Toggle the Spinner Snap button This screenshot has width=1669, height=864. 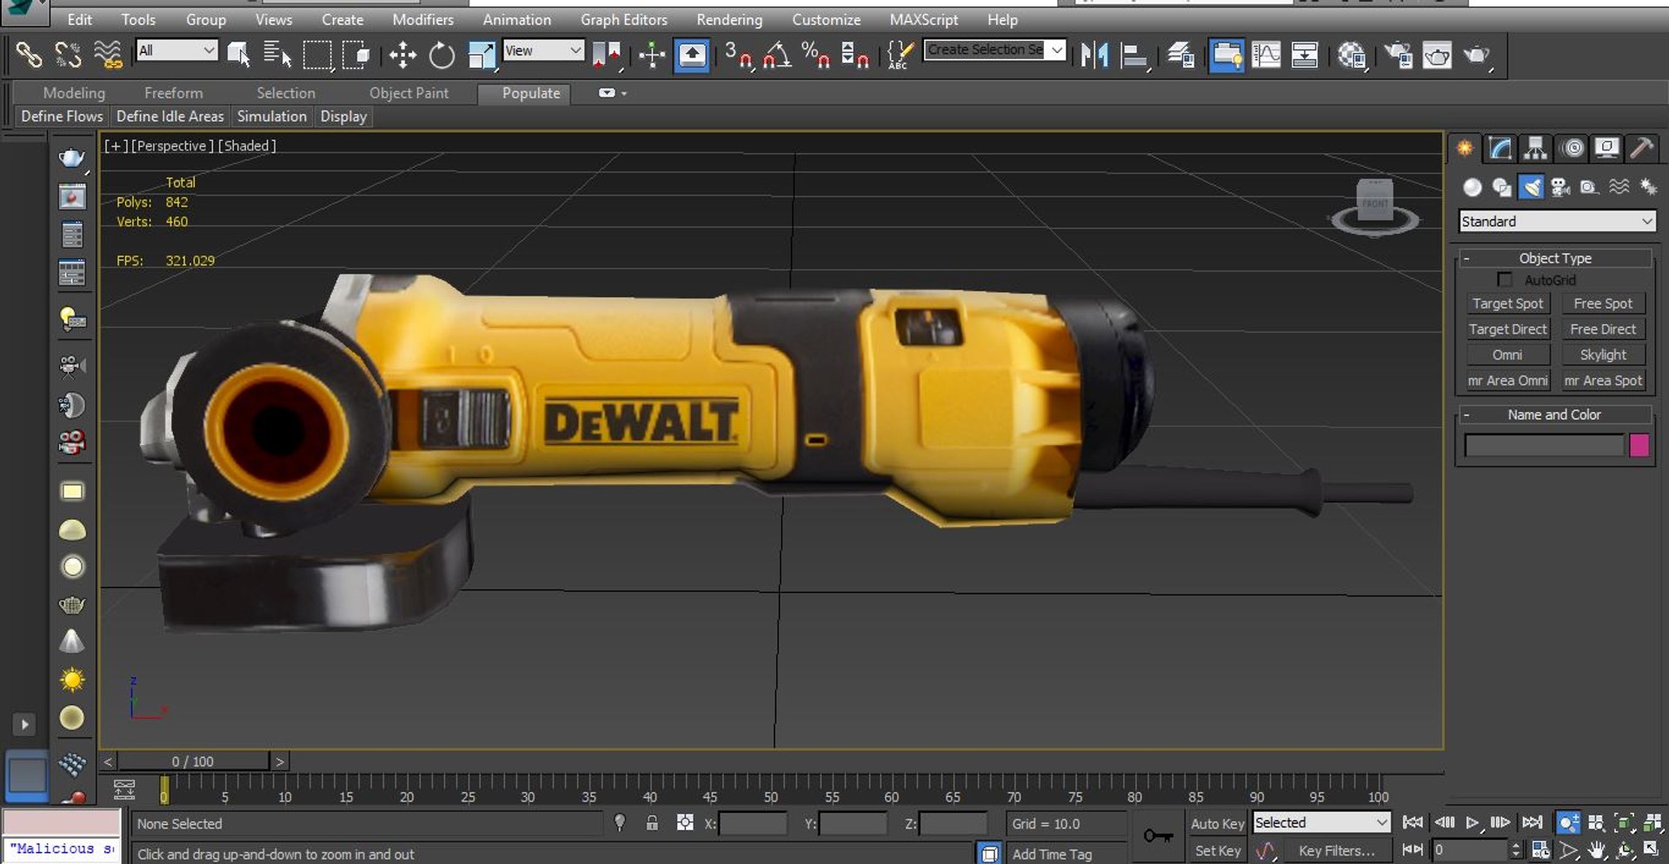[x=855, y=56]
